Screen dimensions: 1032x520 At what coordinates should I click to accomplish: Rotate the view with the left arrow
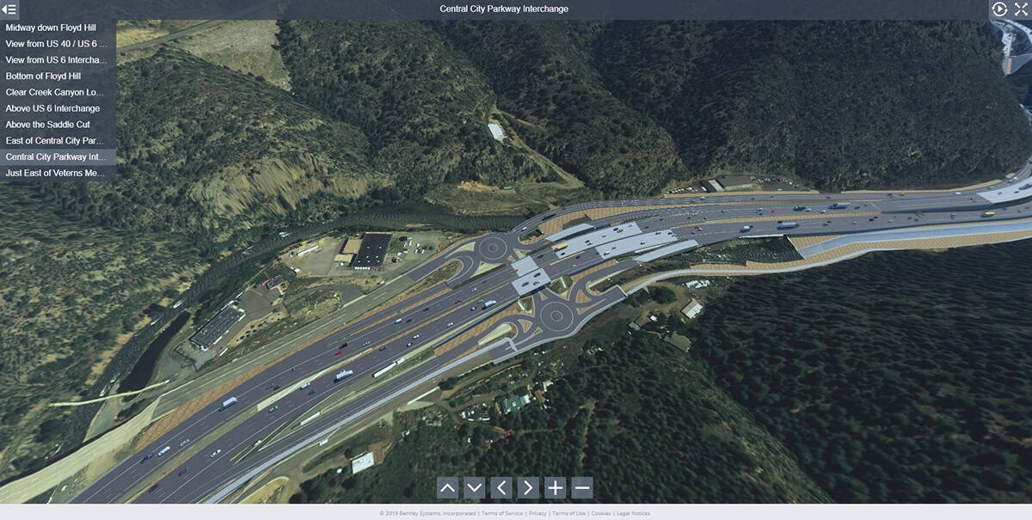click(501, 488)
